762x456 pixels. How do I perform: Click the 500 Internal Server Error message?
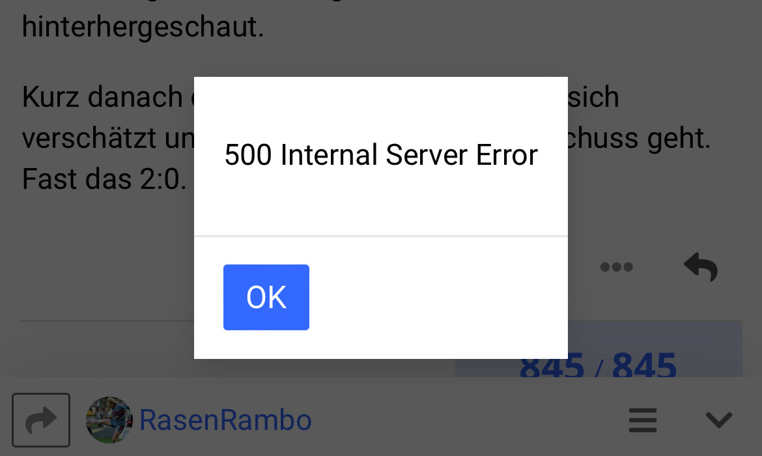pyautogui.click(x=381, y=155)
